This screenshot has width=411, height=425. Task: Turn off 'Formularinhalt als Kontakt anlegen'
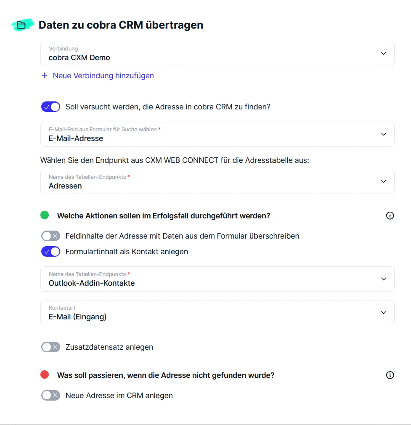[x=50, y=251]
